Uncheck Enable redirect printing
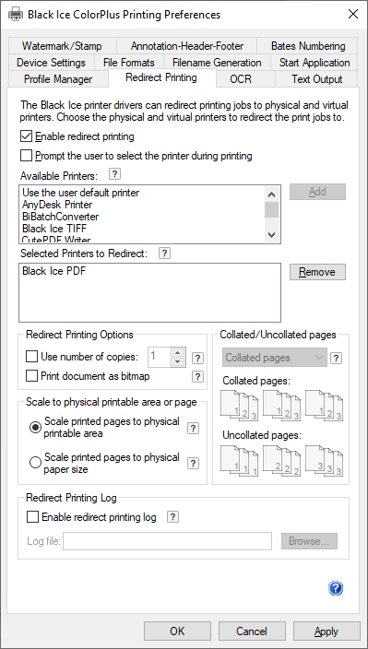This screenshot has height=649, width=368. (x=26, y=136)
